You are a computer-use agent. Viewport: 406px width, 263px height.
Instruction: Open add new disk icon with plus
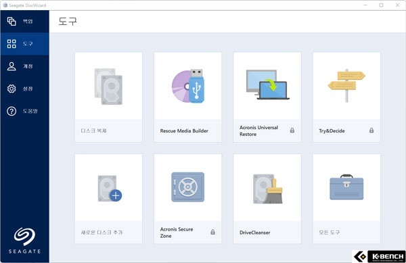[x=110, y=188]
